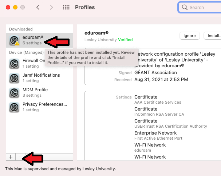Go forward with the right chevron
This screenshot has width=221, height=176.
click(x=51, y=7)
